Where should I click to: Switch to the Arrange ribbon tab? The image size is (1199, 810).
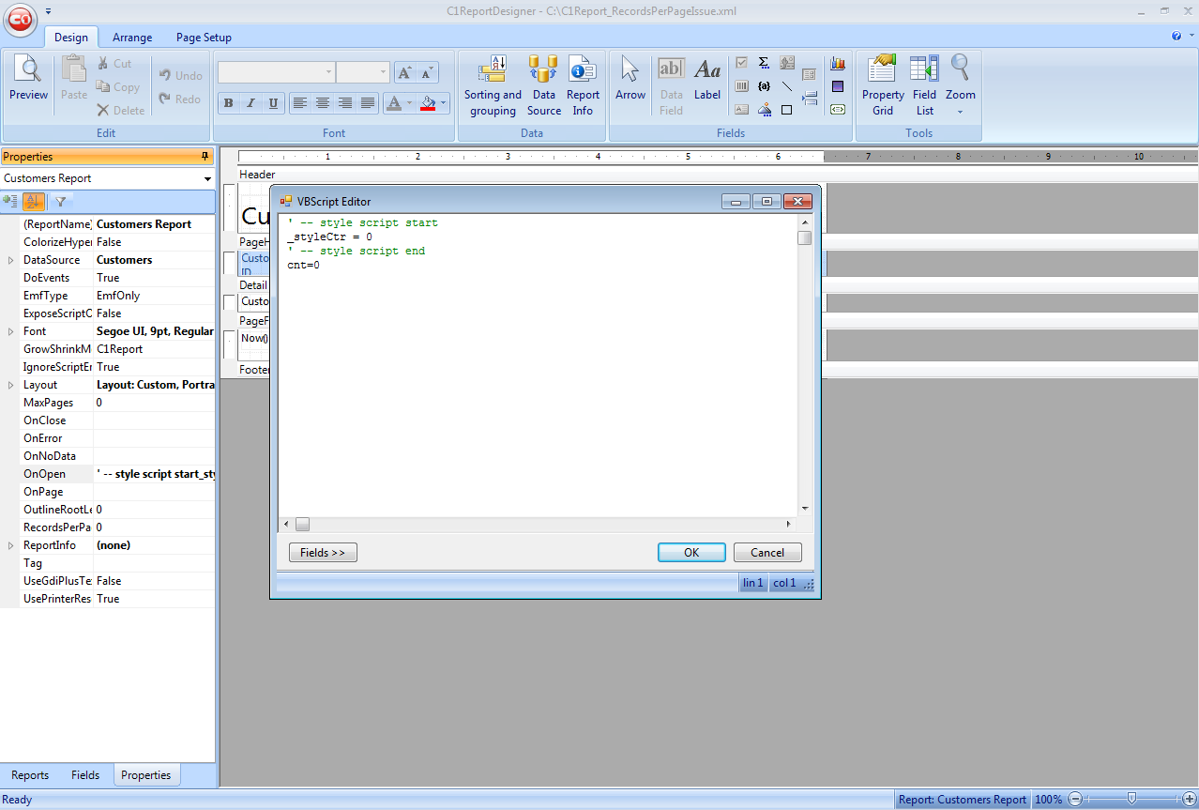pos(132,38)
